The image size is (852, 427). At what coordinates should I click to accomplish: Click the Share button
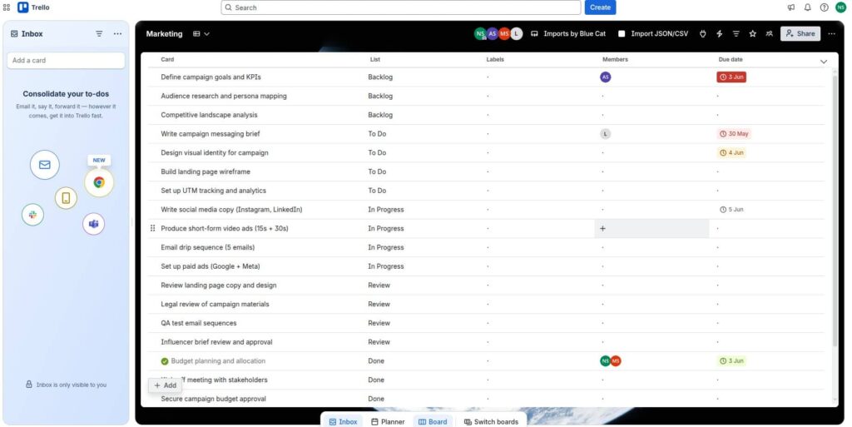[x=800, y=33]
